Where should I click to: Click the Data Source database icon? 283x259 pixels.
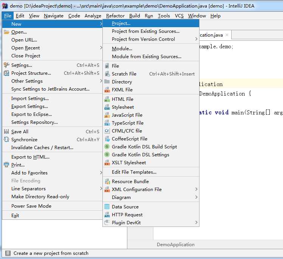(107, 207)
